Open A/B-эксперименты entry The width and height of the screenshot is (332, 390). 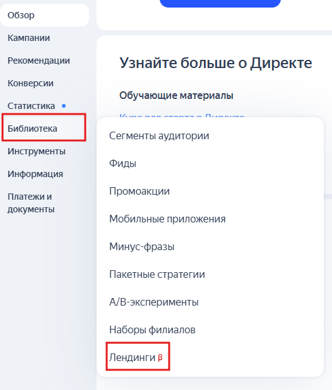(x=154, y=302)
